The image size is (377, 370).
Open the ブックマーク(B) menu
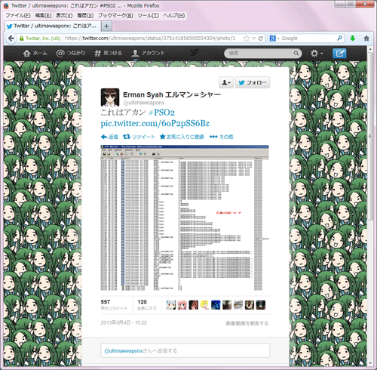pyautogui.click(x=115, y=16)
